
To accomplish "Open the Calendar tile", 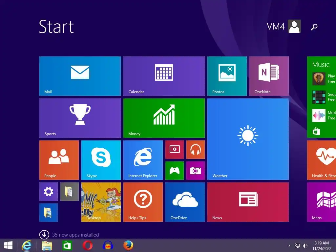I will 164,76.
